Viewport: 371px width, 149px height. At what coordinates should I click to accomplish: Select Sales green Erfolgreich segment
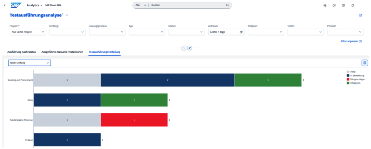(x=134, y=100)
